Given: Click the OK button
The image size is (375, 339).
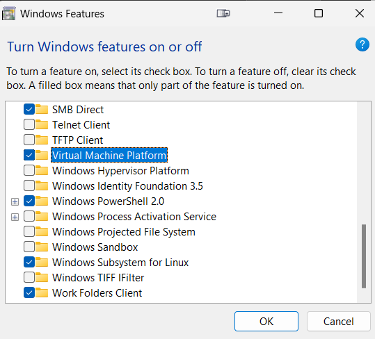Looking at the screenshot, I should point(266,322).
